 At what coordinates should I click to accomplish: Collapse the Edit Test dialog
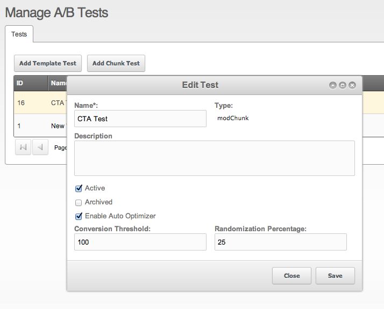(333, 85)
